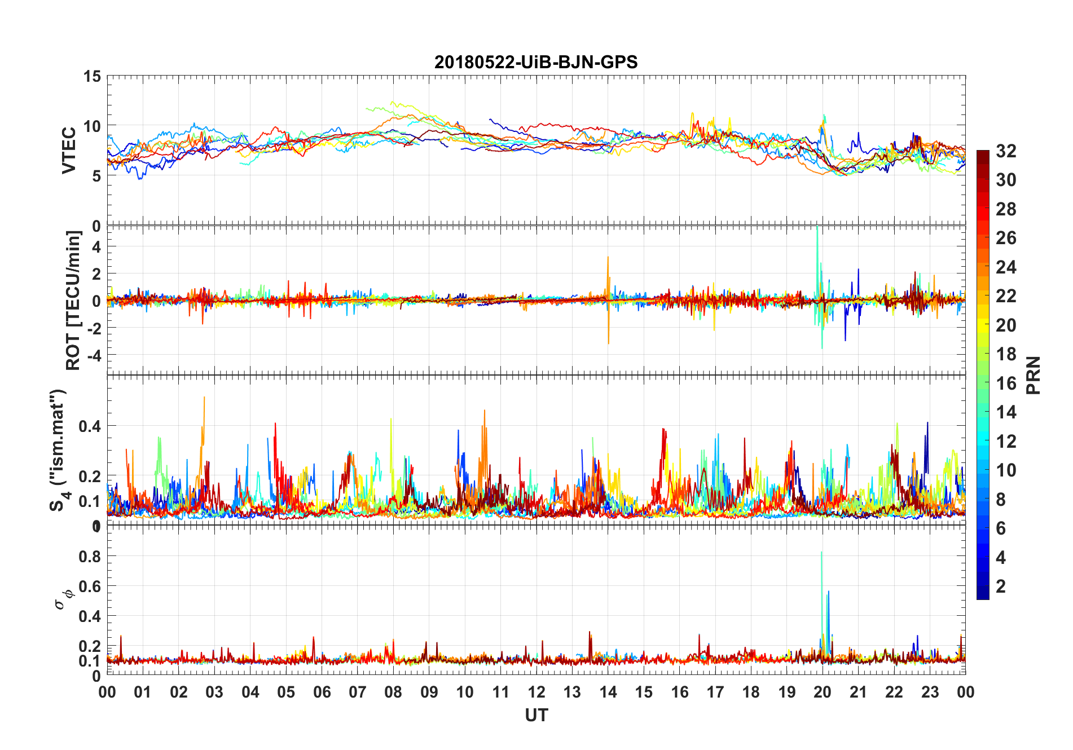Image resolution: width=1073 pixels, height=750 pixels.
Task: Click colorbar tick label 14
Action: 1006,412
